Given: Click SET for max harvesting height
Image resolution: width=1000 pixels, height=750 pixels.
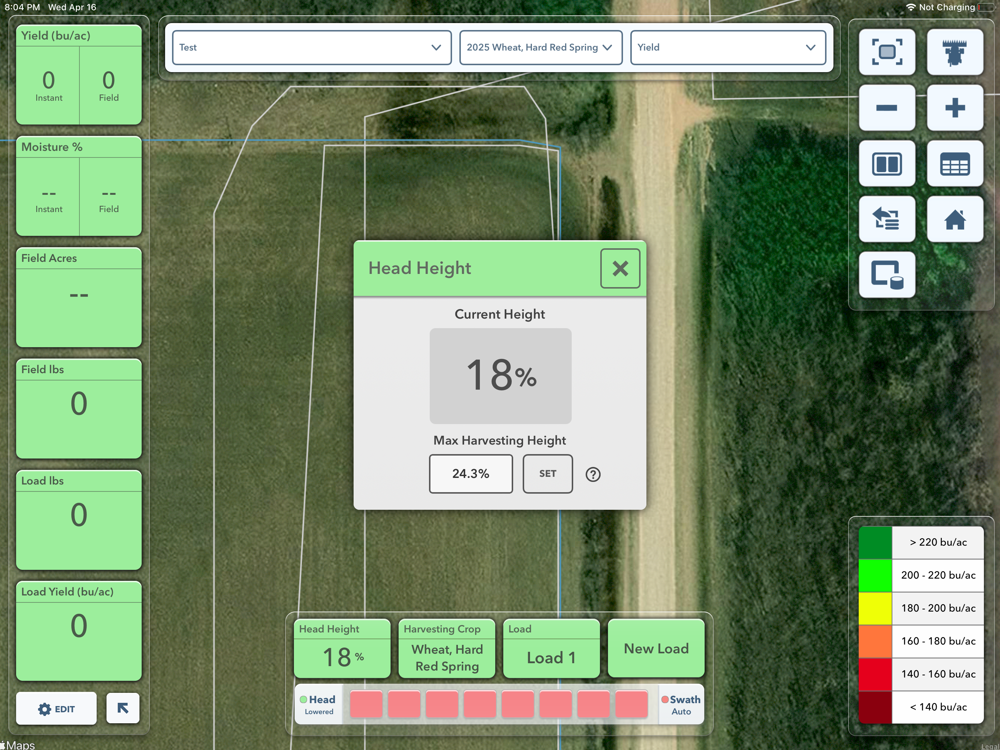Looking at the screenshot, I should pos(548,474).
